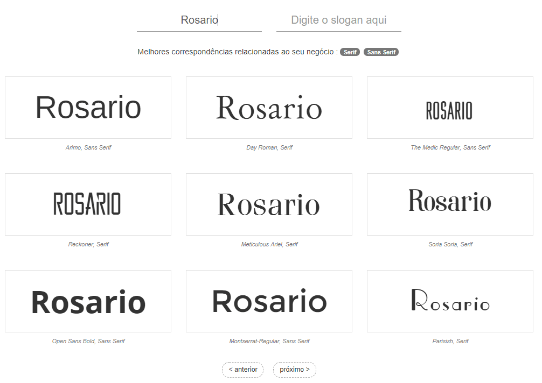The width and height of the screenshot is (542, 383).
Task: Pick the Open Sans Bold logo
Action: pyautogui.click(x=88, y=301)
